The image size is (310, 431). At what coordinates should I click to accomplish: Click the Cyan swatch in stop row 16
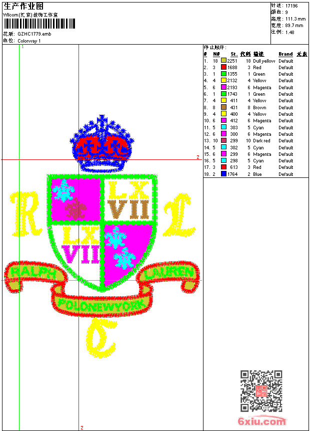(223, 161)
